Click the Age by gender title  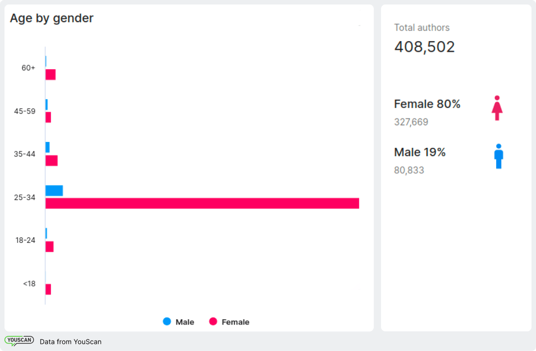[x=52, y=18]
